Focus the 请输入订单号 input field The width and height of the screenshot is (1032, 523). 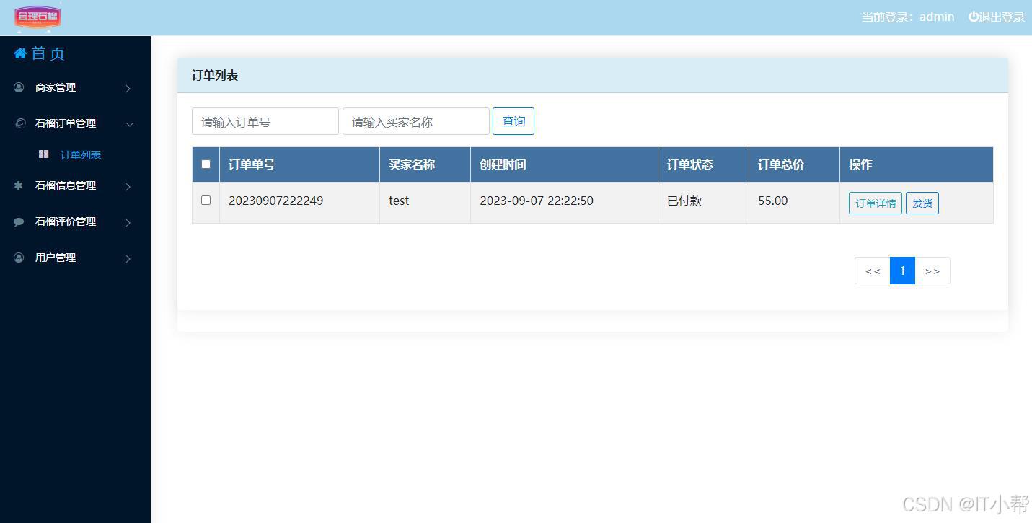[x=265, y=121]
